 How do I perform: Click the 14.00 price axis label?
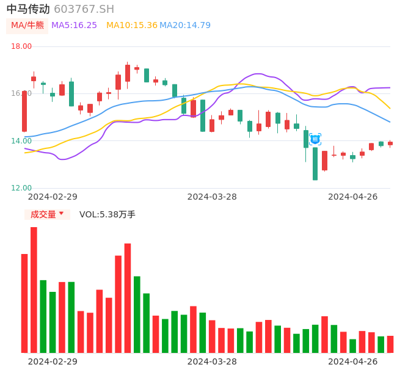[21, 141]
